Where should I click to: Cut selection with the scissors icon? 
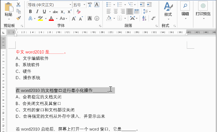(x=18, y=4)
